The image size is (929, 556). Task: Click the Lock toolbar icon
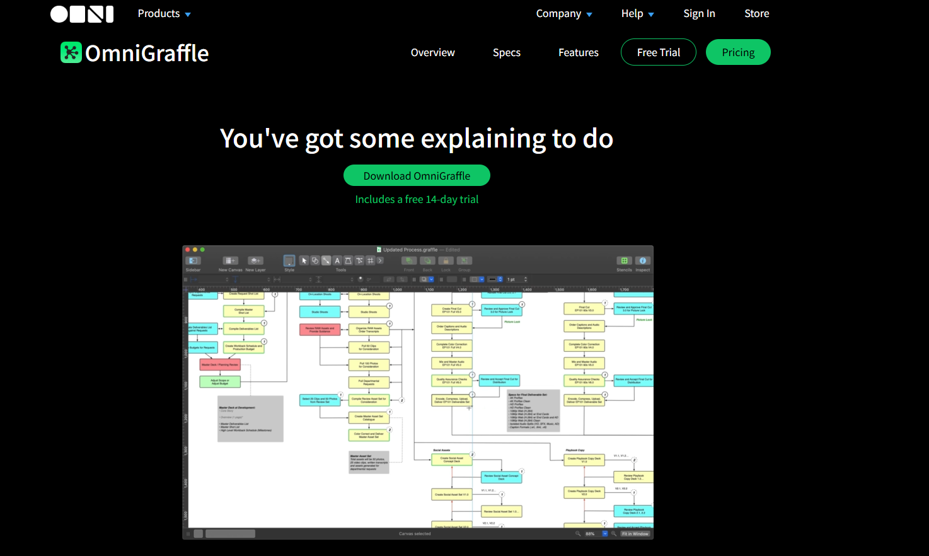[x=446, y=260]
